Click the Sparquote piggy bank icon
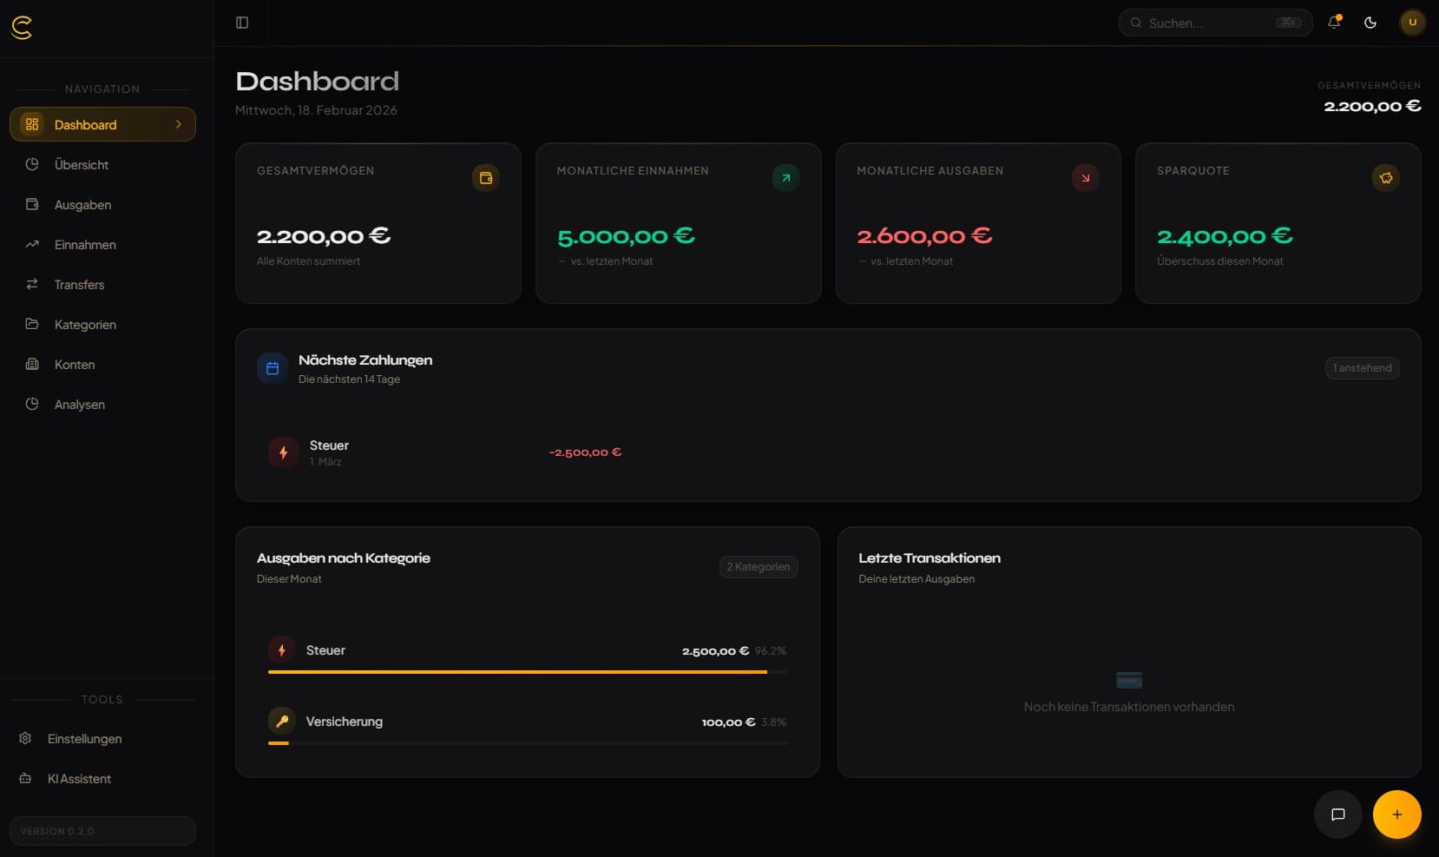The height and width of the screenshot is (857, 1439). [1384, 178]
